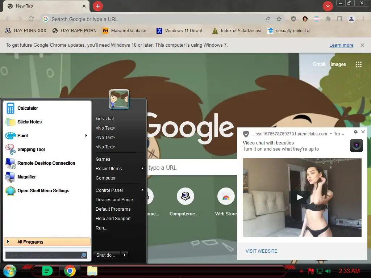Open Devices and Printers
The height and width of the screenshot is (278, 371).
click(116, 200)
